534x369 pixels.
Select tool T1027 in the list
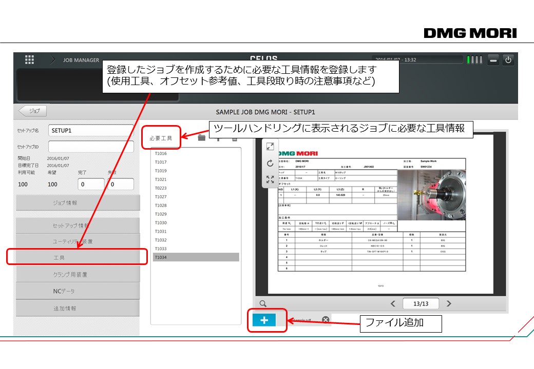coord(196,197)
